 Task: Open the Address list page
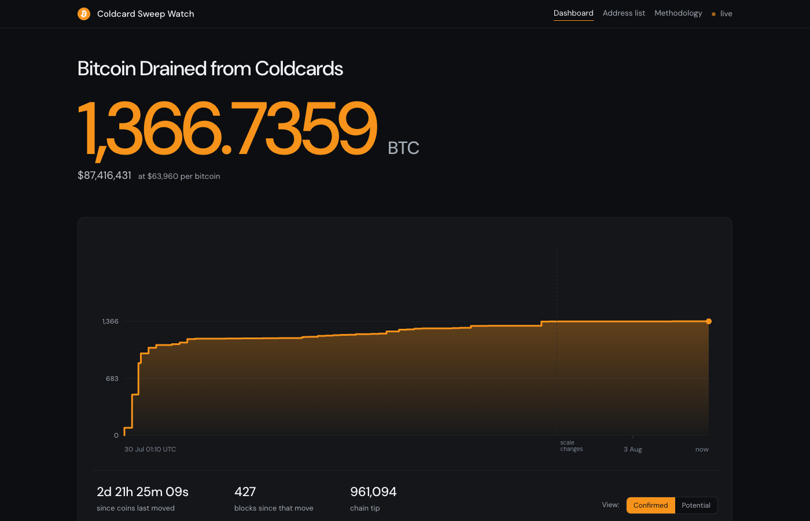[624, 13]
